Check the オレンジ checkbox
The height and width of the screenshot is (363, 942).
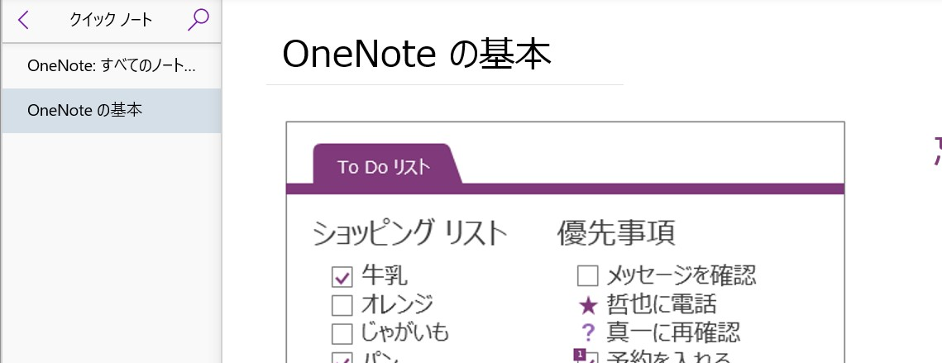(342, 304)
